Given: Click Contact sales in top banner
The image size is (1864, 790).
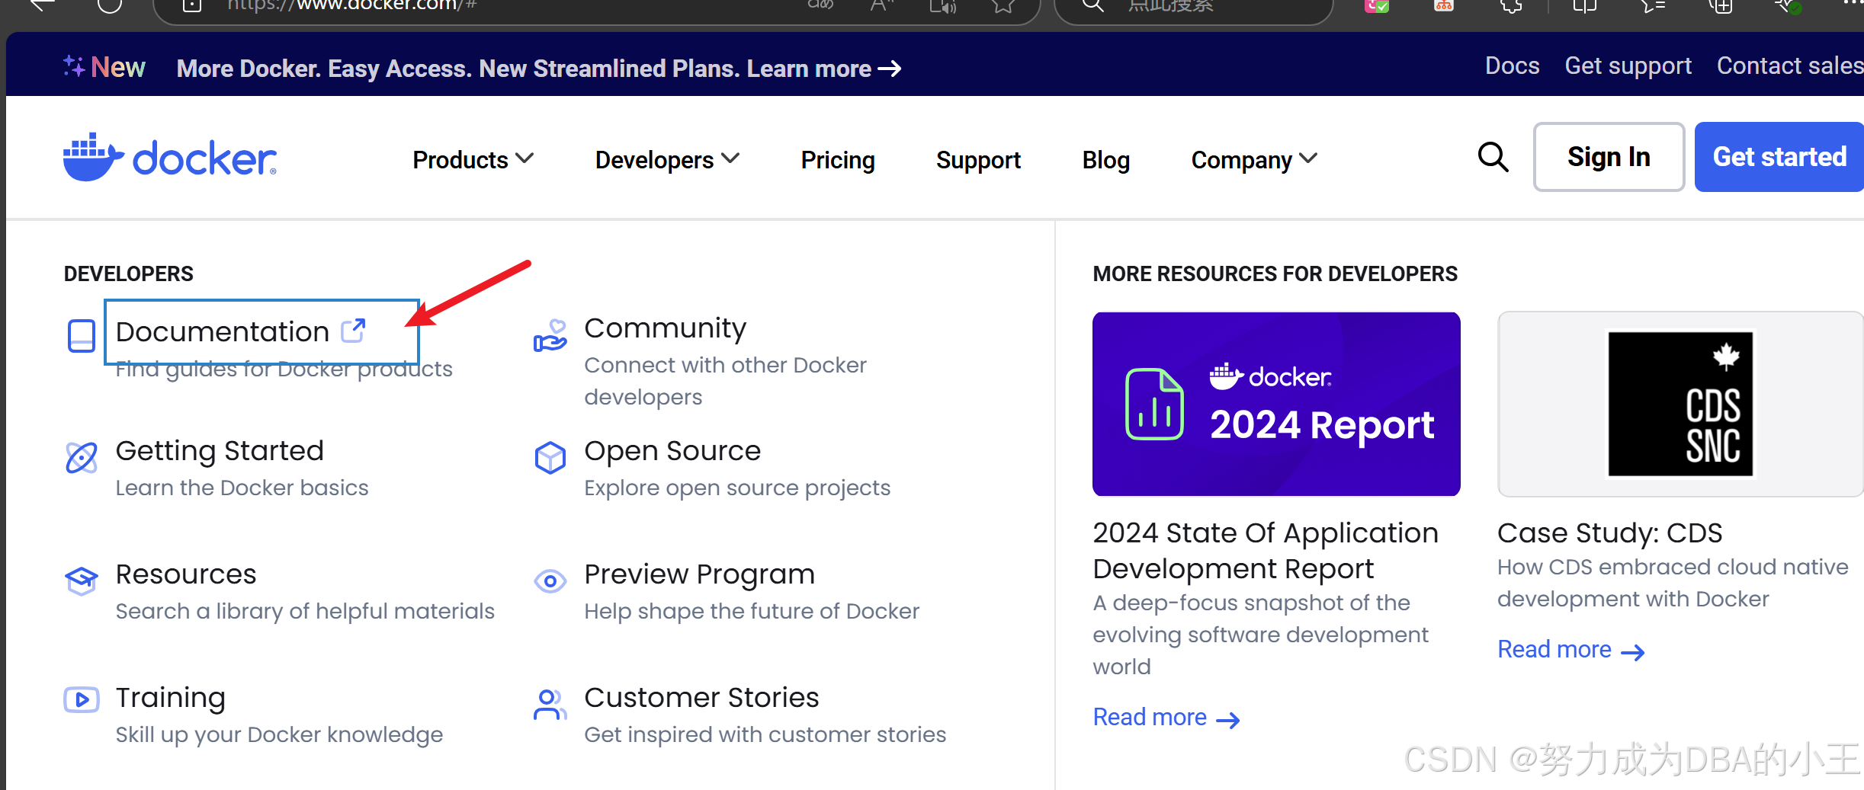Looking at the screenshot, I should (1790, 66).
